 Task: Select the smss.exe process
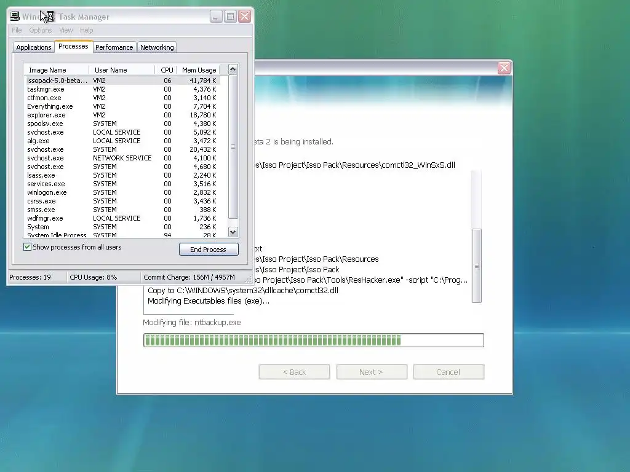click(122, 210)
